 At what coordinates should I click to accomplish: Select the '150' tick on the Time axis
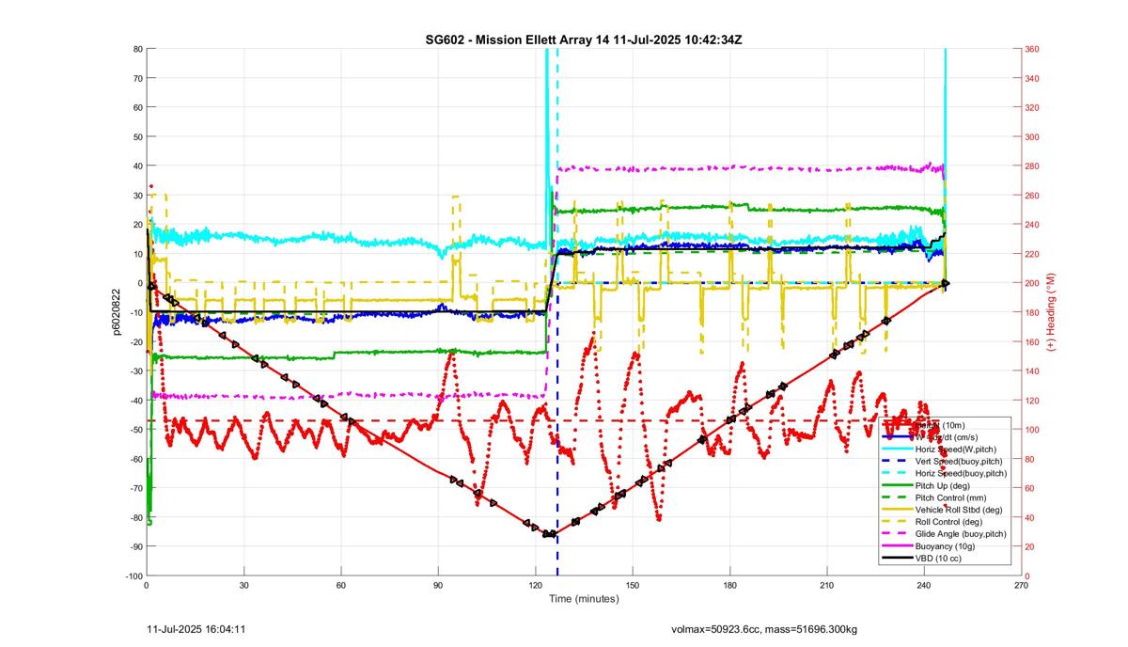(x=633, y=585)
